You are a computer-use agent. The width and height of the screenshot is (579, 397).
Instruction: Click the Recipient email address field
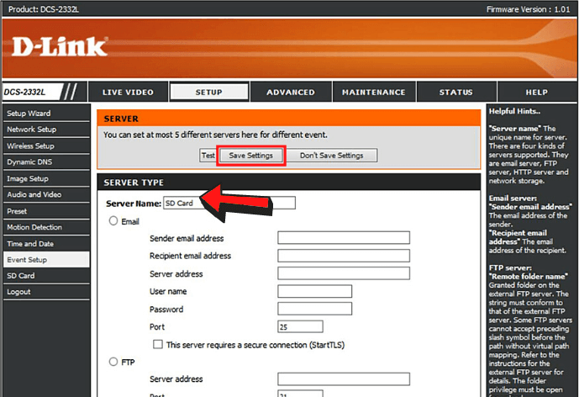[x=344, y=256]
